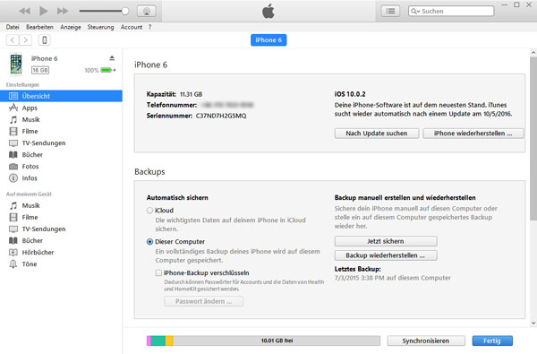
Task: Click the scrollbar up arrow
Action: (533, 53)
